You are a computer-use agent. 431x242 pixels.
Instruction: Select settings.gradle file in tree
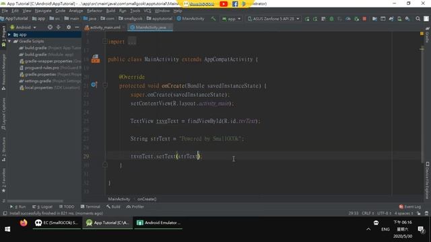(x=50, y=81)
